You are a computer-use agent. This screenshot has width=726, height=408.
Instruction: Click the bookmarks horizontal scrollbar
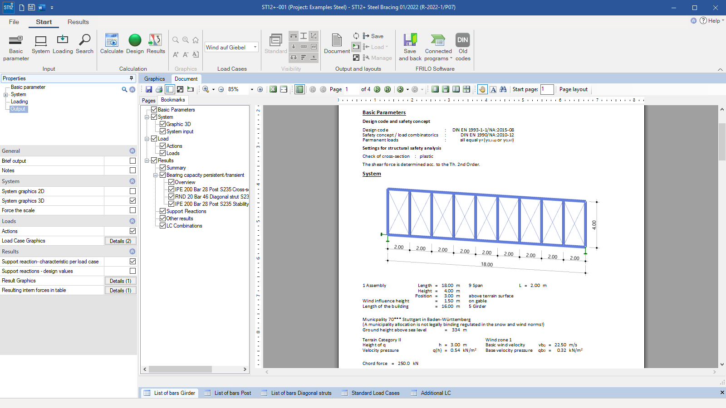pyautogui.click(x=180, y=369)
